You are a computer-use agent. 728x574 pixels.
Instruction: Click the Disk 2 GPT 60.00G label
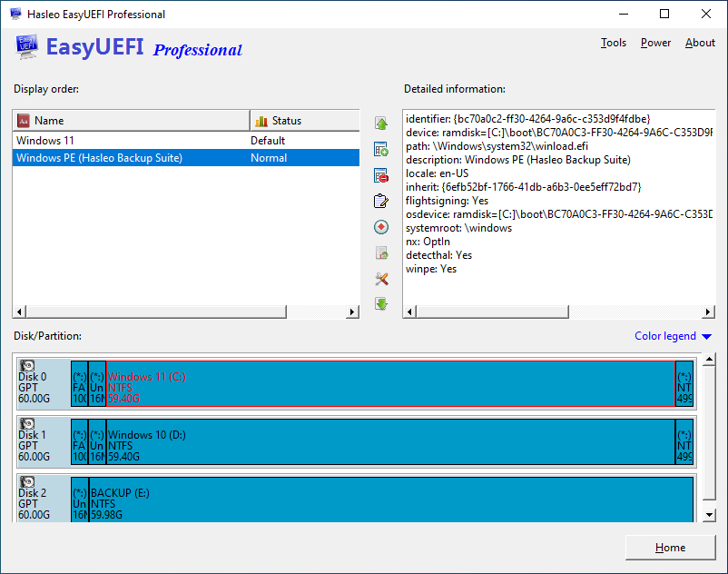(x=34, y=504)
